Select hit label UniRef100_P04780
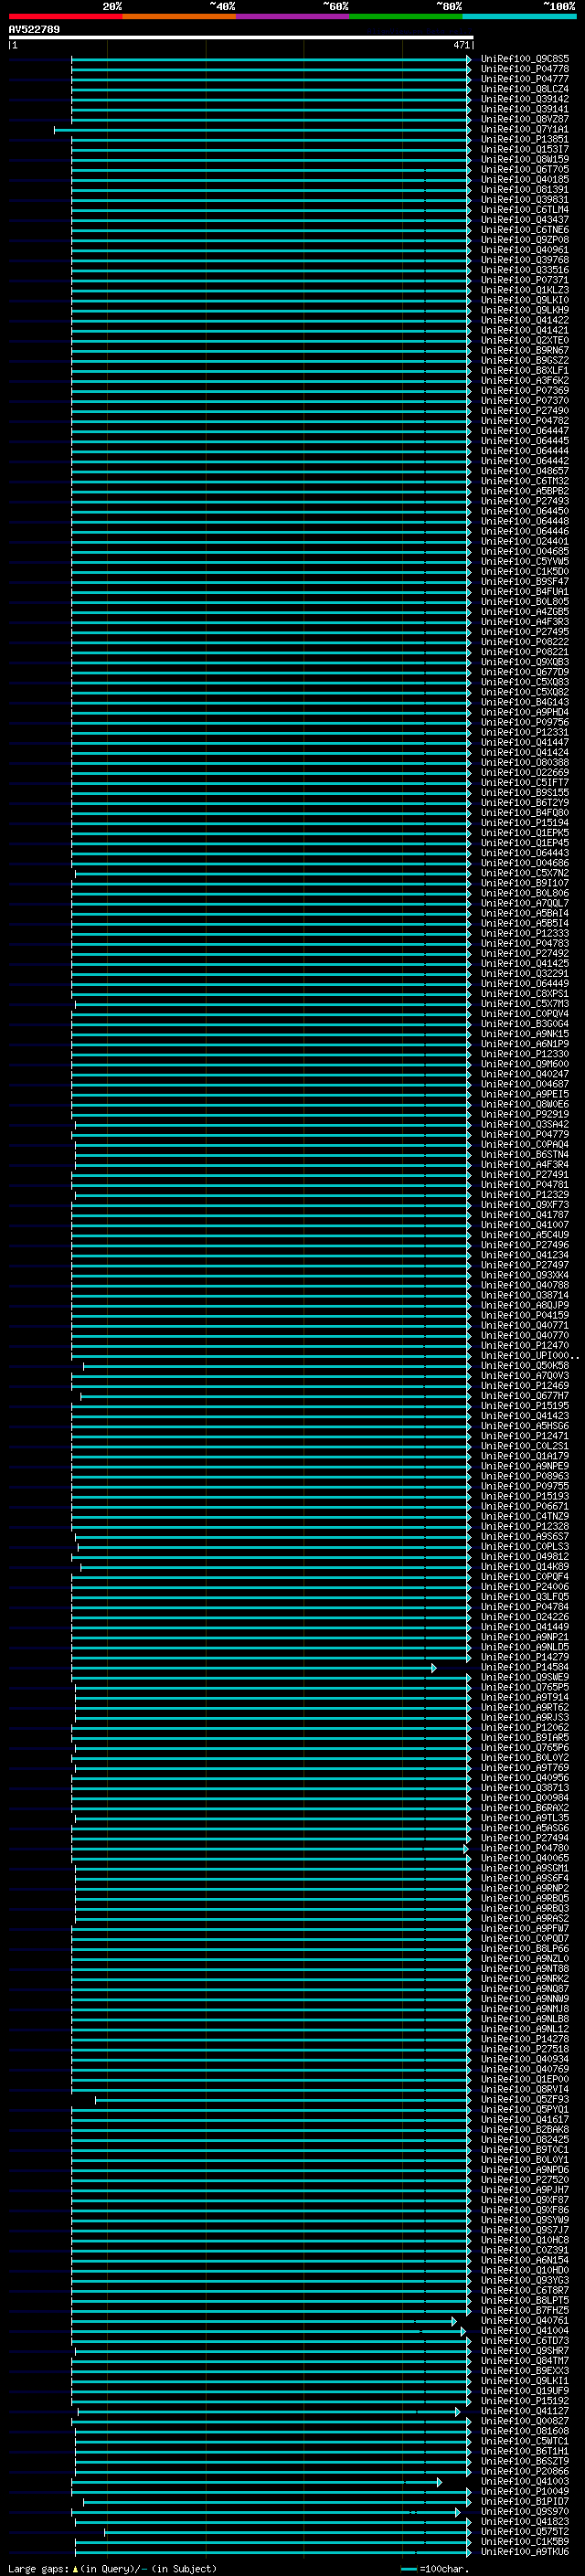Viewport: 585px width, 2576px height. 525,1848
